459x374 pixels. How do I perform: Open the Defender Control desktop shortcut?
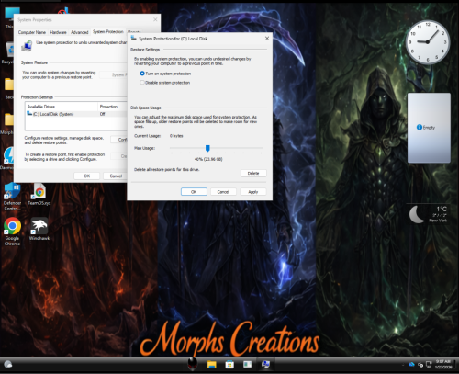12,197
